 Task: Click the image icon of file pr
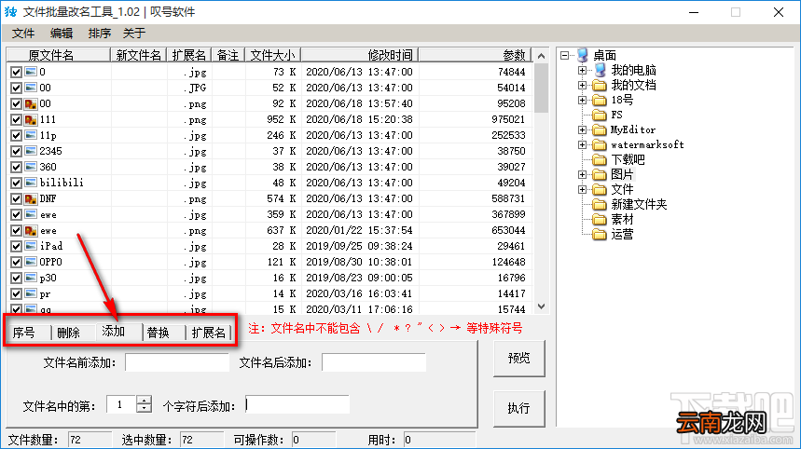point(31,293)
